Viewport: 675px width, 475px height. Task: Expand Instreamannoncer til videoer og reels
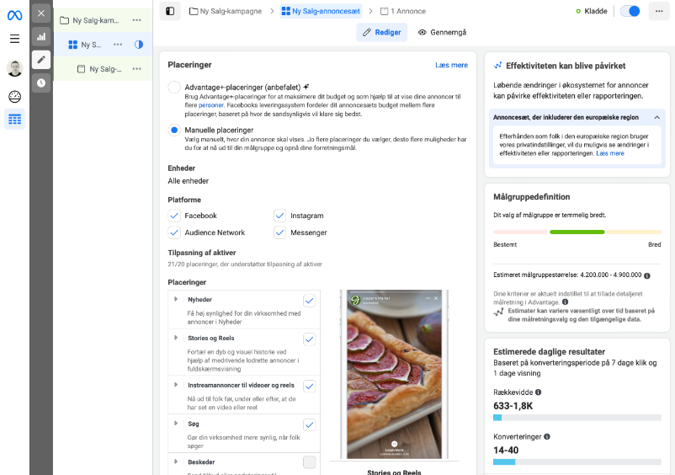tap(176, 385)
